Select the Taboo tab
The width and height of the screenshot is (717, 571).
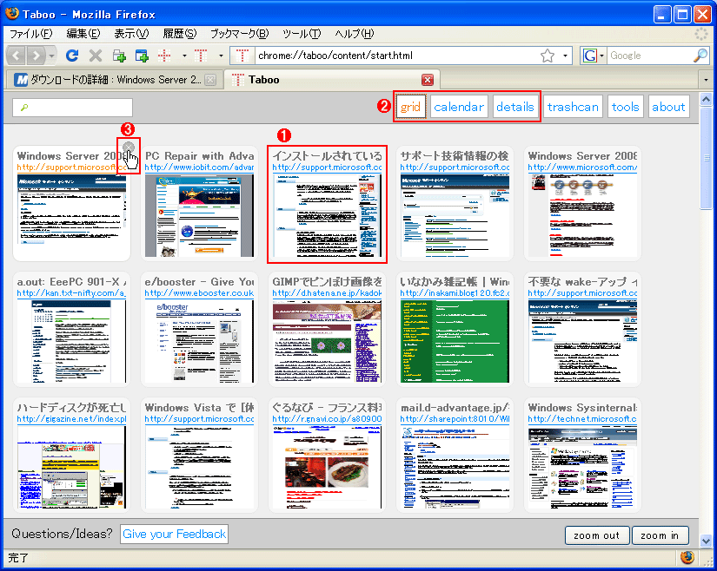tap(331, 80)
